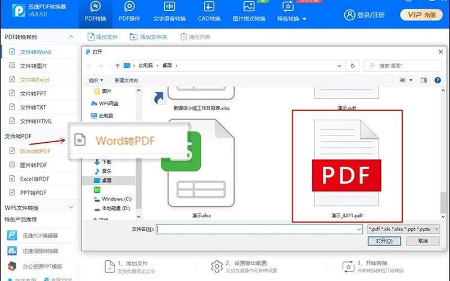Select 桌面 in the navigation tree

(109, 180)
